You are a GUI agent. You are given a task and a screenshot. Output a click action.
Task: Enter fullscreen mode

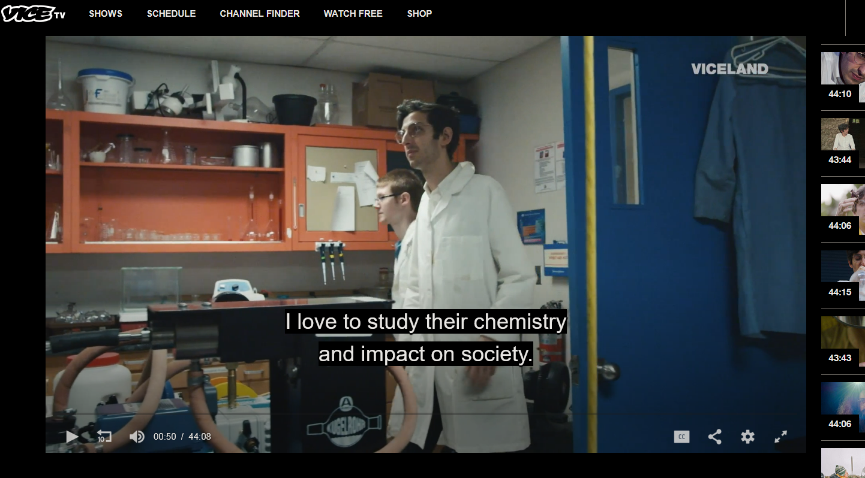coord(780,437)
